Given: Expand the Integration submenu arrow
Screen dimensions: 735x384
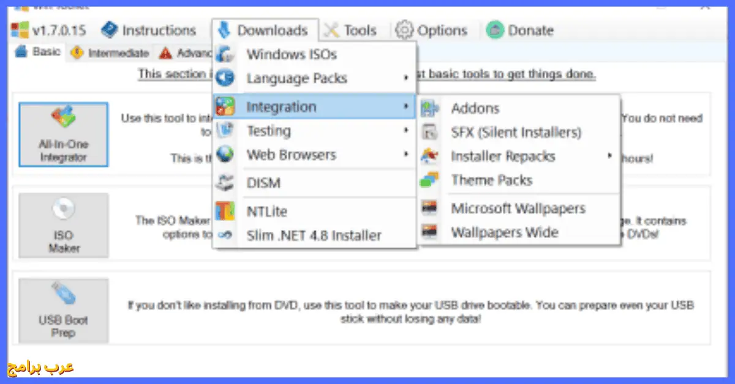Looking at the screenshot, I should pos(406,107).
